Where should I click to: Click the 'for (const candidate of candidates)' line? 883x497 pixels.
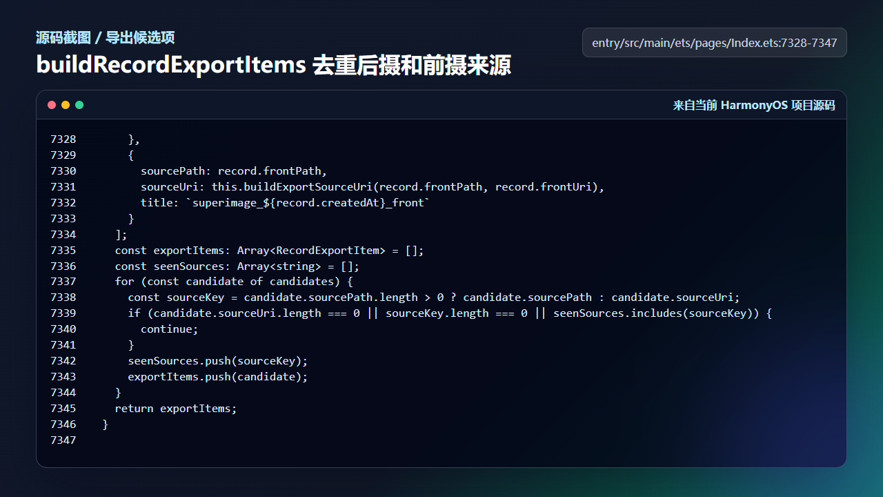pyautogui.click(x=234, y=282)
